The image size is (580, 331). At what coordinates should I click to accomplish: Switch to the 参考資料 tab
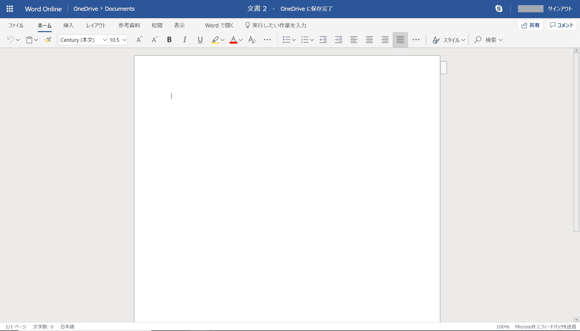click(129, 25)
